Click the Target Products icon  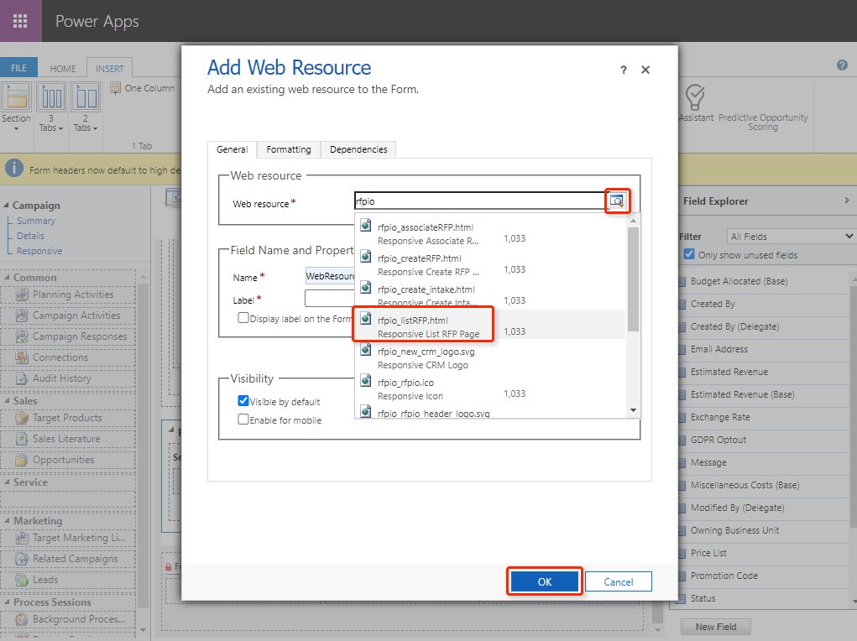point(22,418)
